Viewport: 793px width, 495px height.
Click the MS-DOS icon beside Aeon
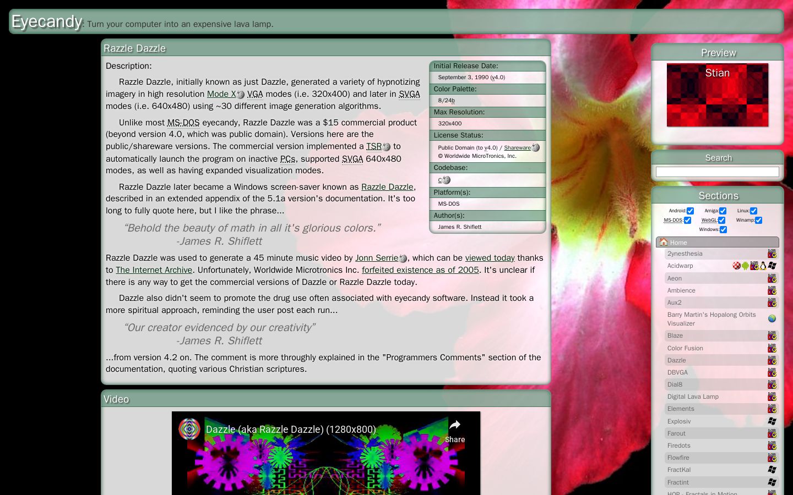[x=772, y=278]
